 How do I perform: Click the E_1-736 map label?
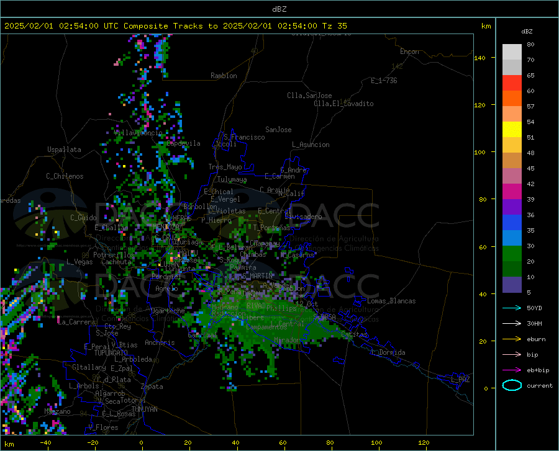tap(384, 81)
